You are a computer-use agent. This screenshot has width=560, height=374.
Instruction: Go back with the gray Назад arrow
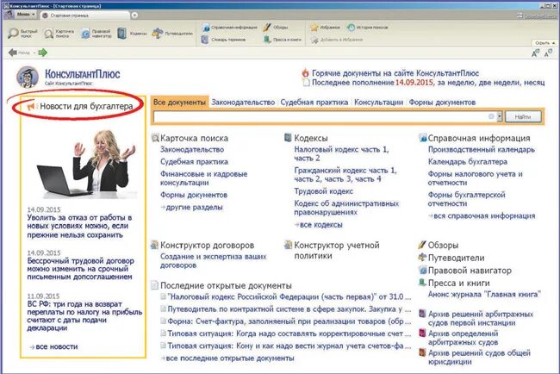(x=13, y=53)
